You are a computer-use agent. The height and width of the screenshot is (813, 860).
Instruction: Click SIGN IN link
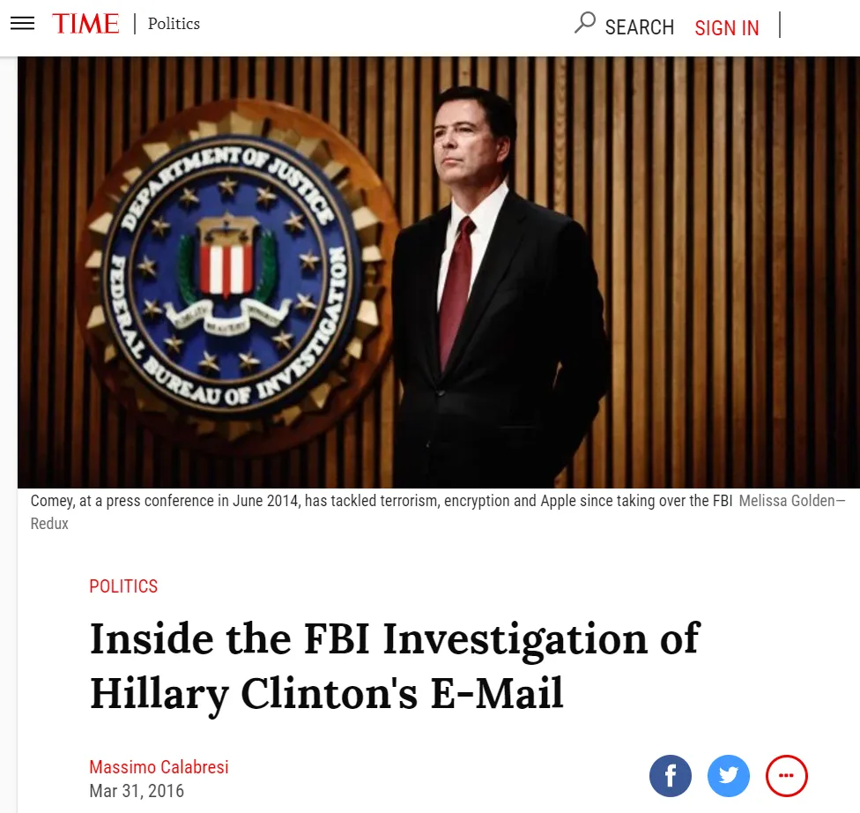pos(727,27)
